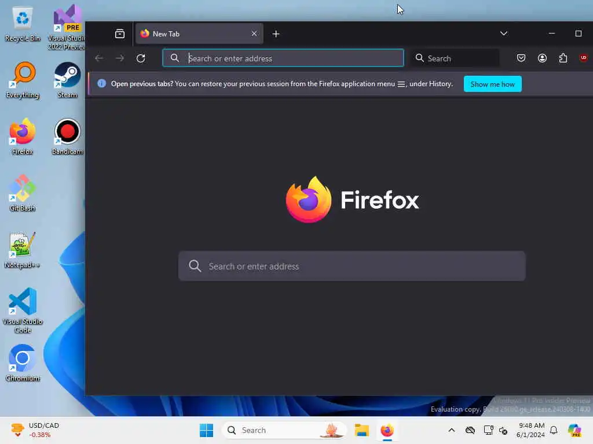593x444 pixels.
Task: Click Firefox icon in the taskbar
Action: 387,430
